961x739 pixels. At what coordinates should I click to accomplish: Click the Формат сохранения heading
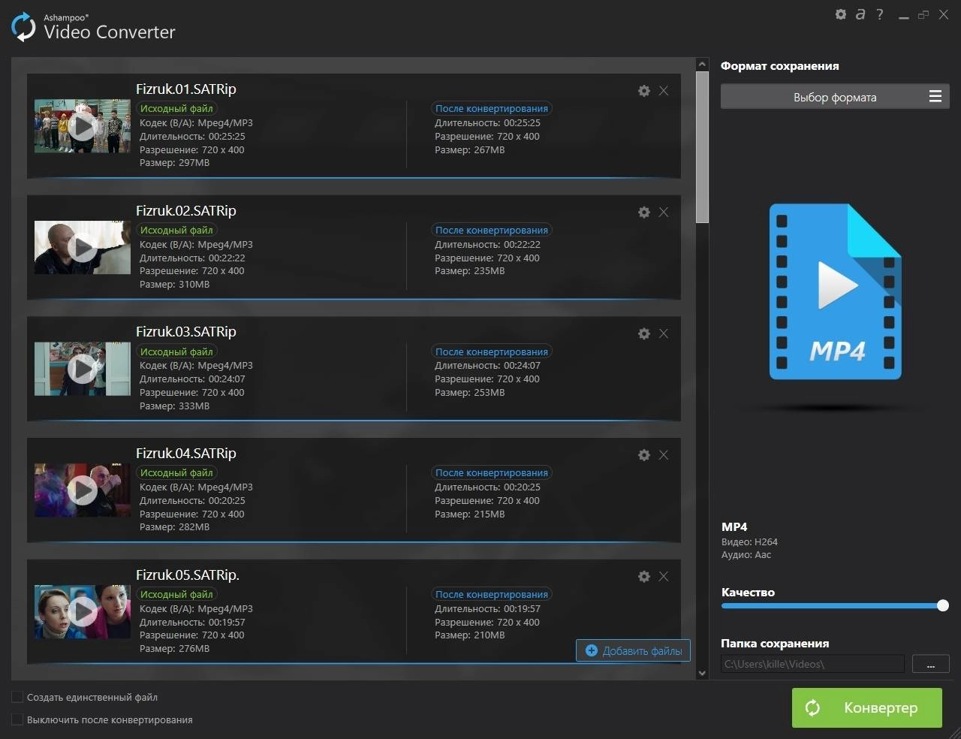pos(780,66)
